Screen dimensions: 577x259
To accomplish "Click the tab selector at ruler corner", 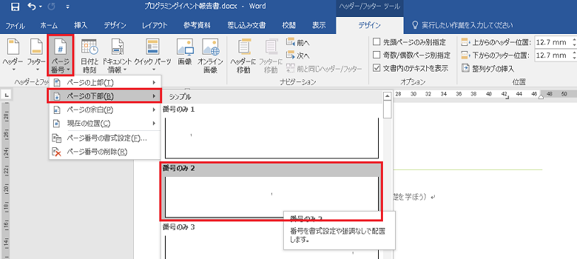I will pos(6,95).
